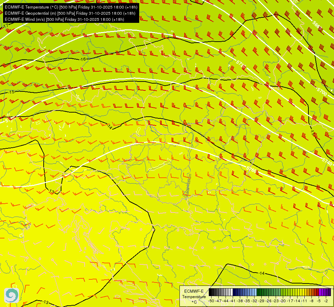Click the -29 value on the legend scale
Screen dimensions: 334x307
click(x=261, y=301)
